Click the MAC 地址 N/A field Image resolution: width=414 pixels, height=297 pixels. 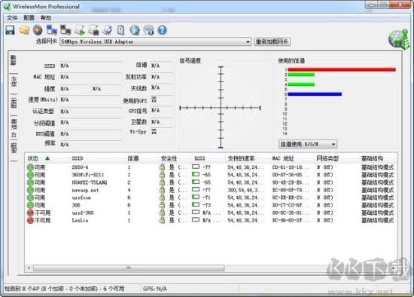click(x=90, y=77)
